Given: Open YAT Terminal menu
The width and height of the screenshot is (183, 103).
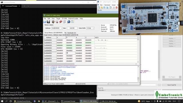Looking at the screenshot, I should (x=107, y=5).
